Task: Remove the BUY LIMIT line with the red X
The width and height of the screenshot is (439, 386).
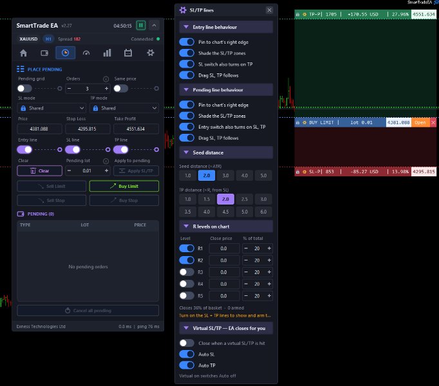Action: [433, 123]
